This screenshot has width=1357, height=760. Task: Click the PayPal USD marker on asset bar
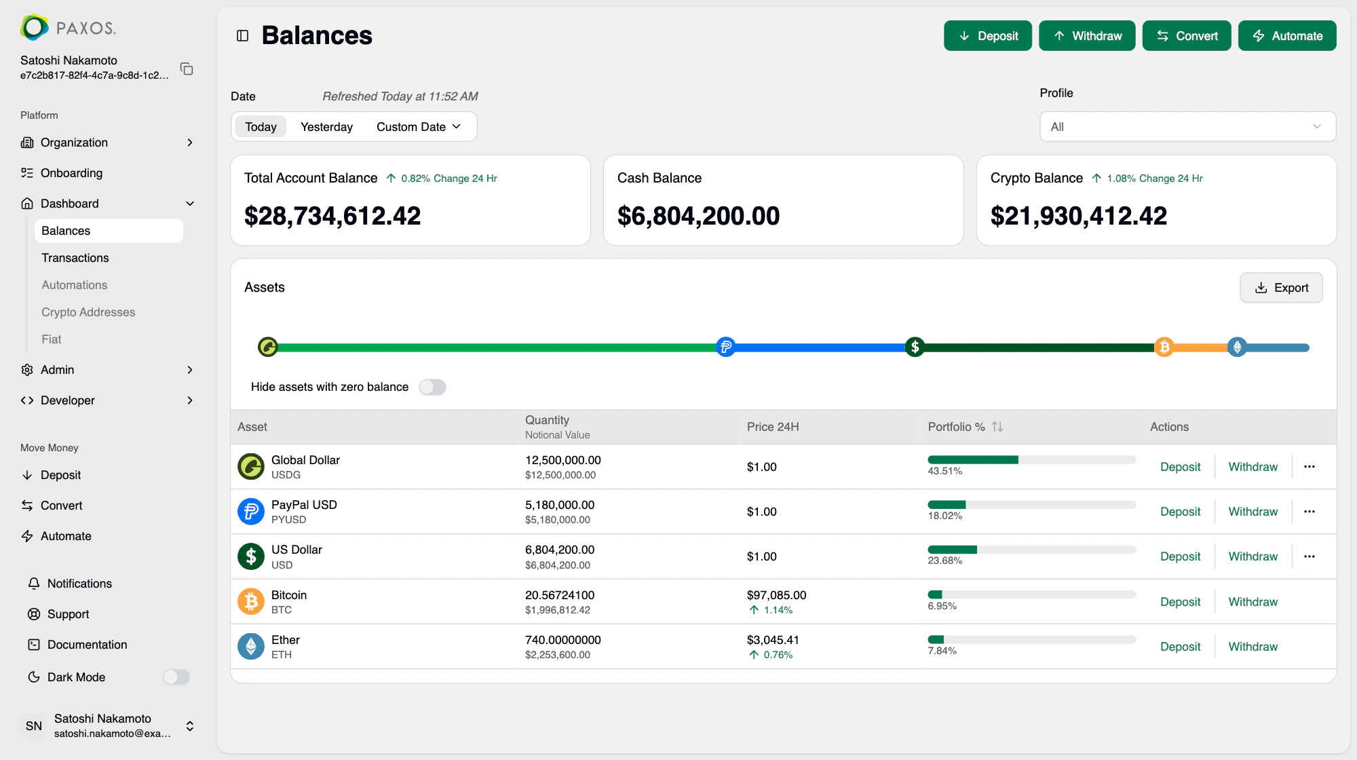coord(725,347)
